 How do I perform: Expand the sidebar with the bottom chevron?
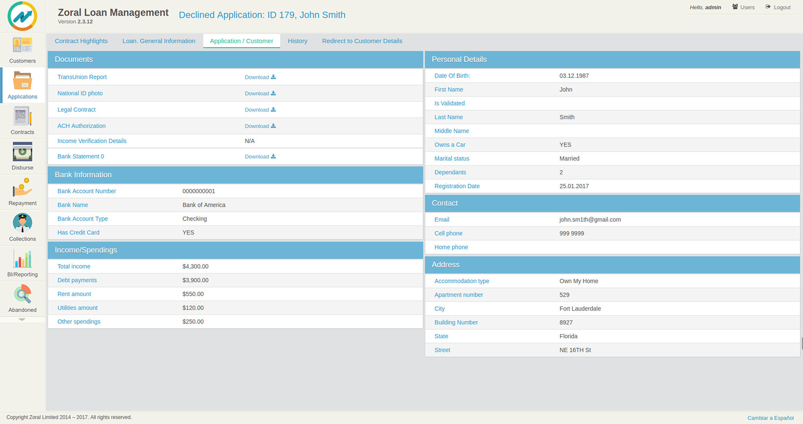tap(22, 320)
